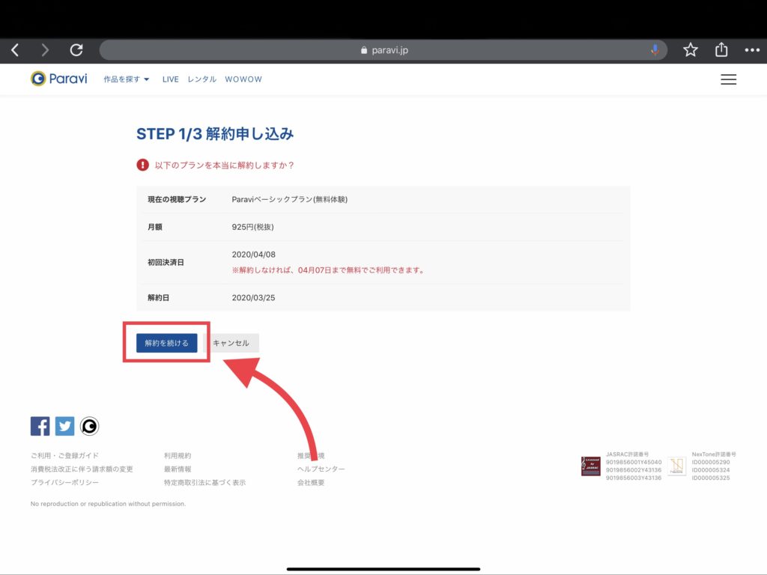Open ヘルプセンター footer link
The height and width of the screenshot is (575, 767).
[x=321, y=469]
